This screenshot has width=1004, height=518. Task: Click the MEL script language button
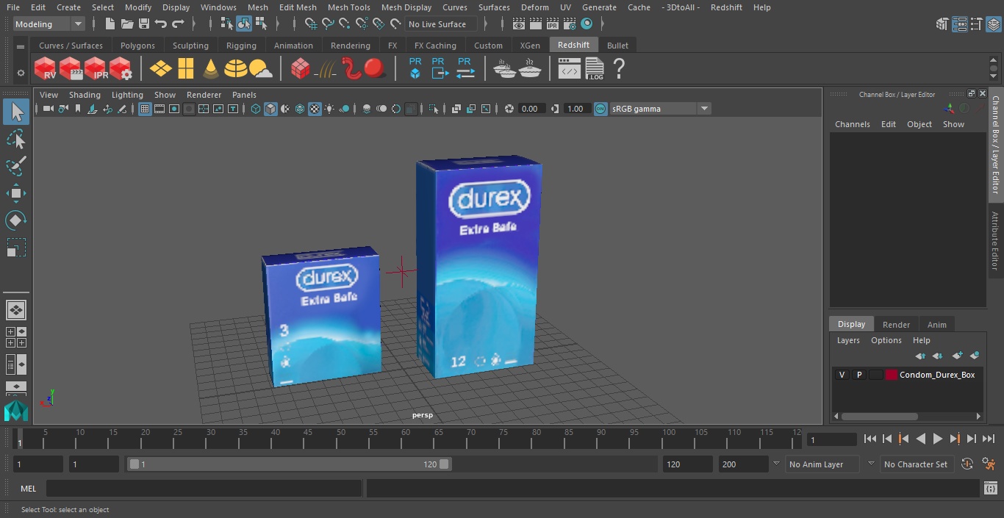tap(28, 489)
